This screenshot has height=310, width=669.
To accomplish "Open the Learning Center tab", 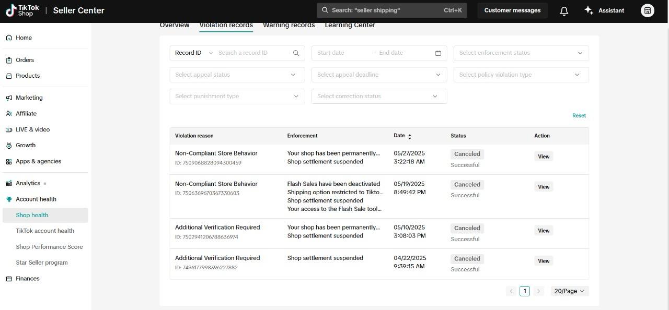I will [x=350, y=25].
